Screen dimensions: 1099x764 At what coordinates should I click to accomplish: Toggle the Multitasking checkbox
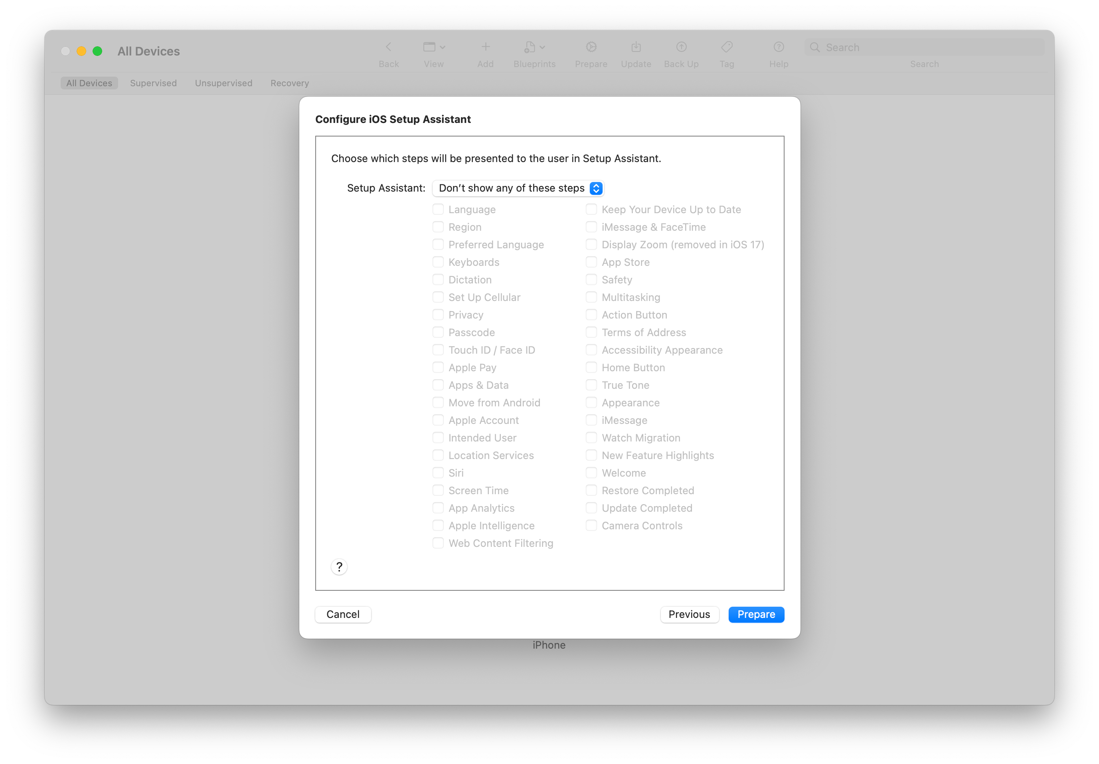591,297
